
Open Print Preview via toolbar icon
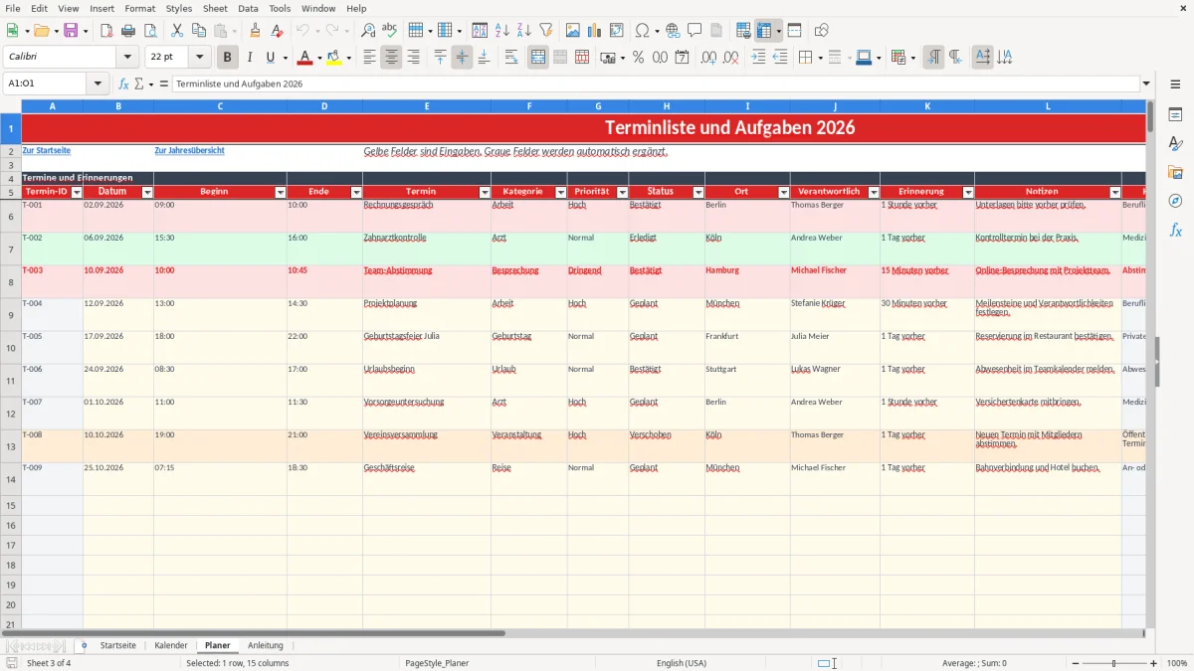pyautogui.click(x=150, y=31)
